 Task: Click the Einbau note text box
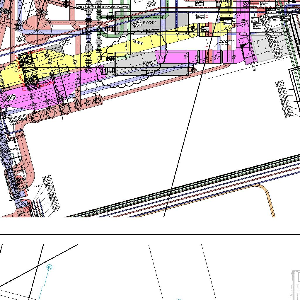point(102,6)
